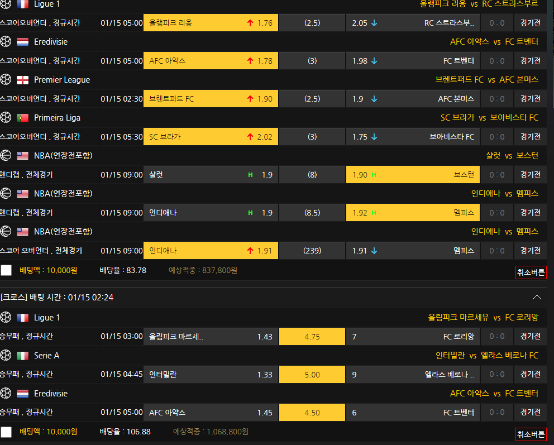Click the FC 로리앙 away odds 7 cell
Image resolution: width=554 pixels, height=445 pixels.
[413, 337]
